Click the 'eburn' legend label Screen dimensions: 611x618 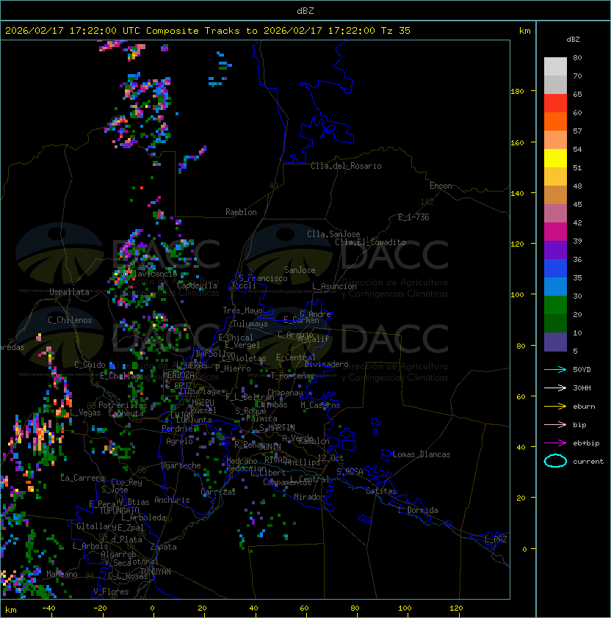[x=584, y=407]
